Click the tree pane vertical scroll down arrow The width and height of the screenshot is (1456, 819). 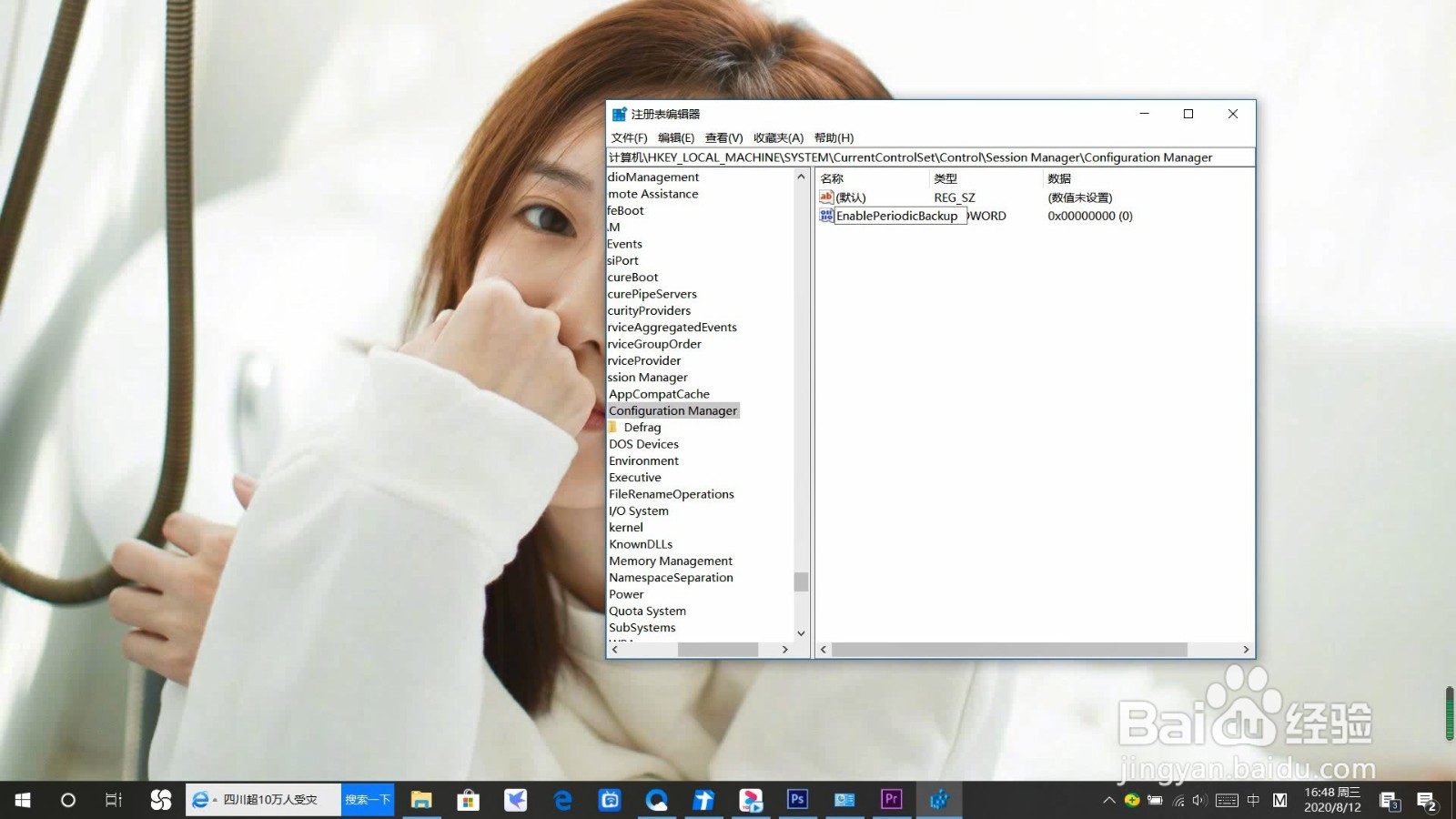[x=801, y=633]
